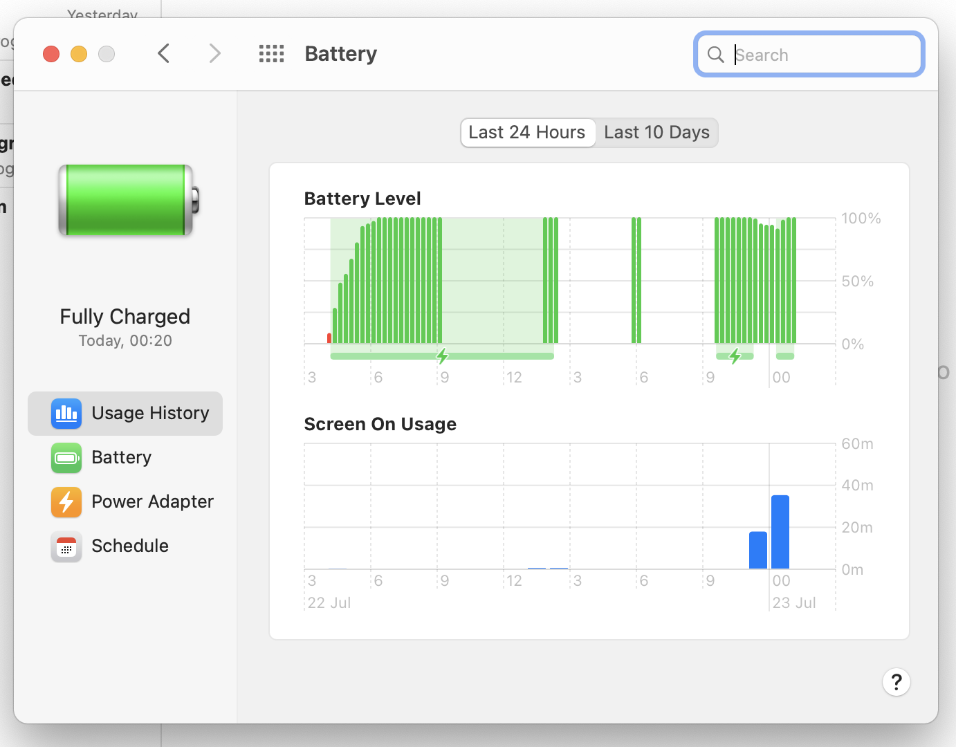Switch to Last 10 Days view

tap(657, 132)
